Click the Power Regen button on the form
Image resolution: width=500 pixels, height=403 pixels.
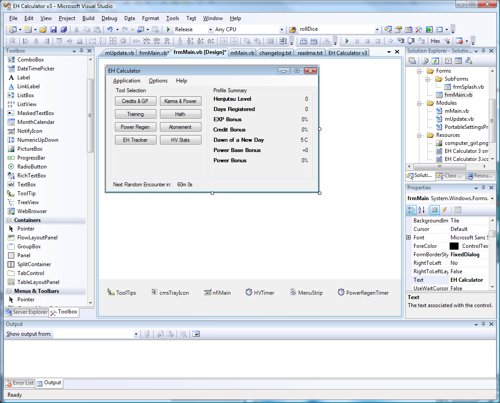pos(135,127)
